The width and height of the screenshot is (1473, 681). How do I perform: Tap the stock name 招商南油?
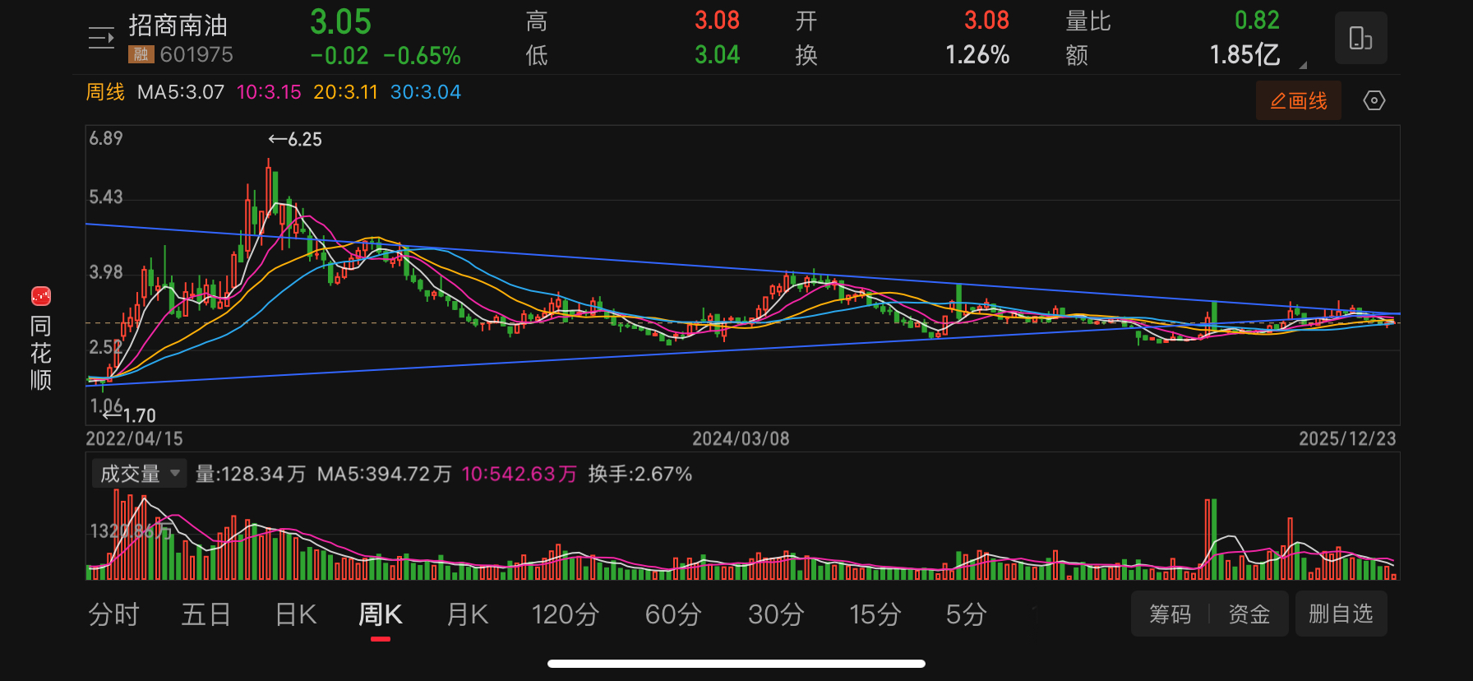[178, 25]
